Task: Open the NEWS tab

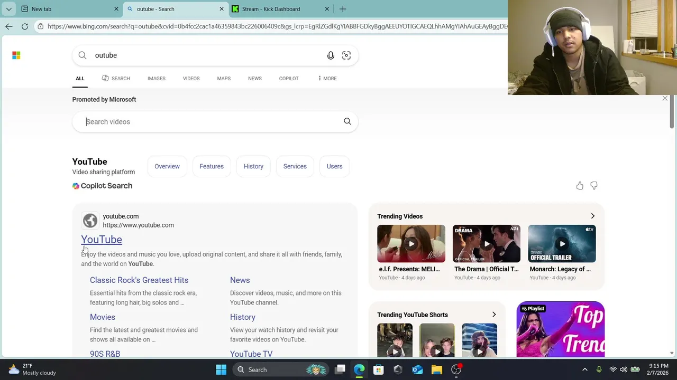Action: pos(255,79)
